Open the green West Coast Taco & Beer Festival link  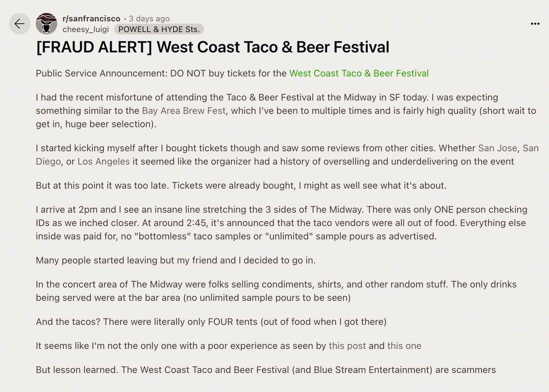pyautogui.click(x=359, y=73)
